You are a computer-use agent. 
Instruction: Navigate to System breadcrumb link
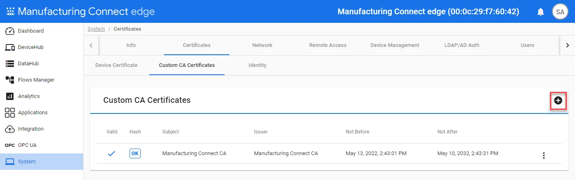(x=96, y=29)
